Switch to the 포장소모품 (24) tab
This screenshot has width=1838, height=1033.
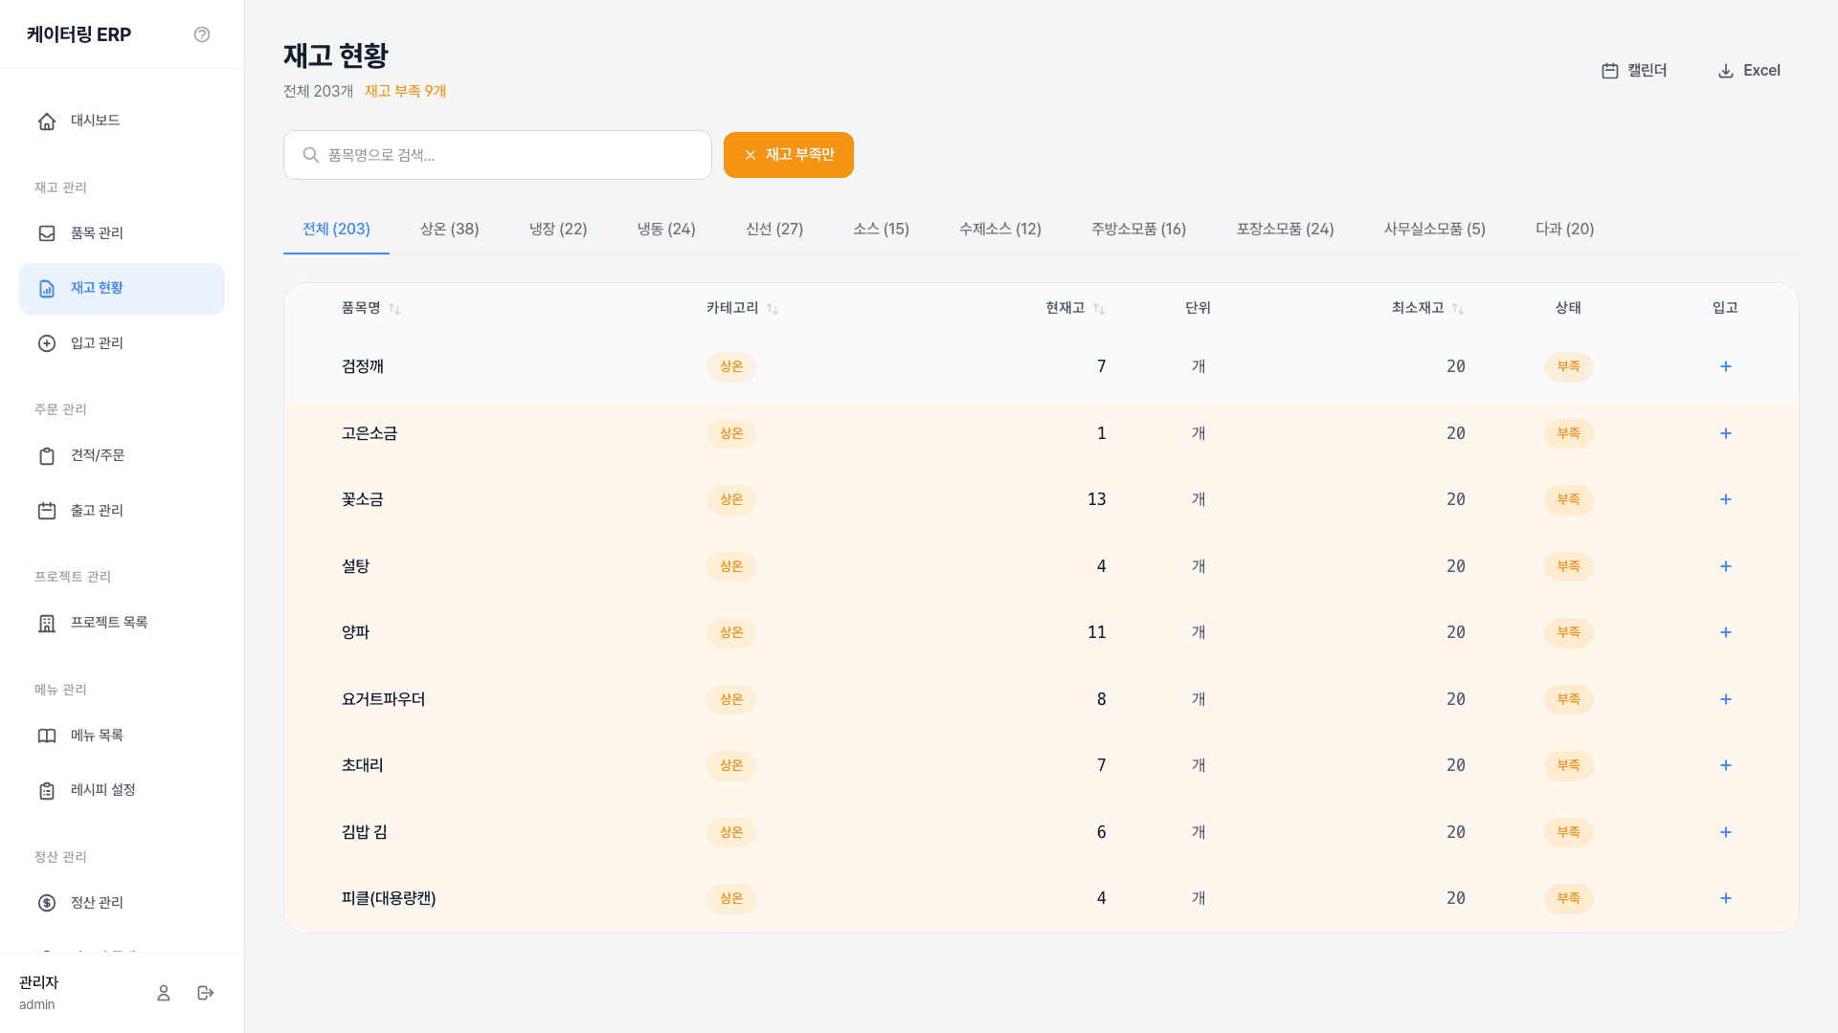[x=1285, y=230]
